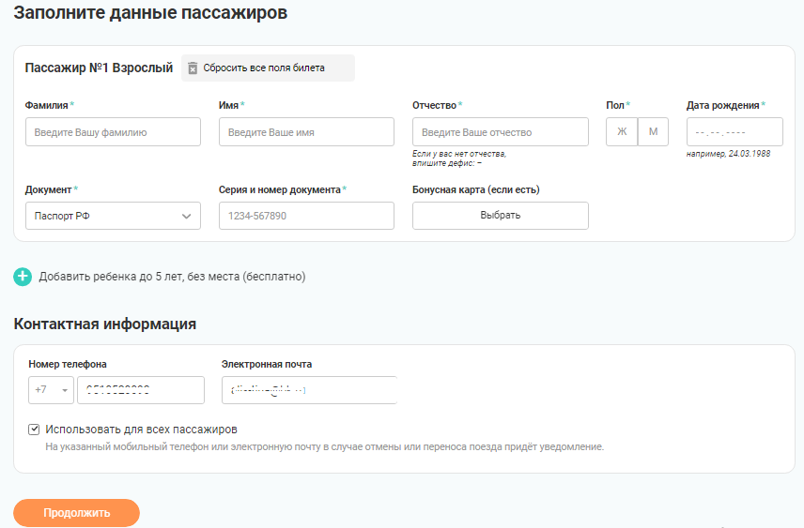Click the Номер телефона input field
Image resolution: width=804 pixels, height=528 pixels.
[x=141, y=390]
